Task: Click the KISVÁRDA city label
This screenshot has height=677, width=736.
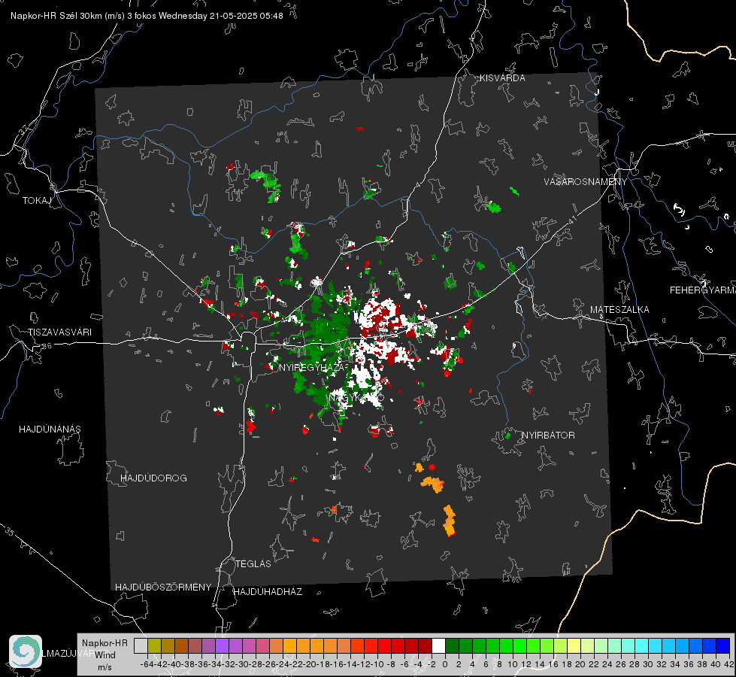Action: tap(502, 78)
